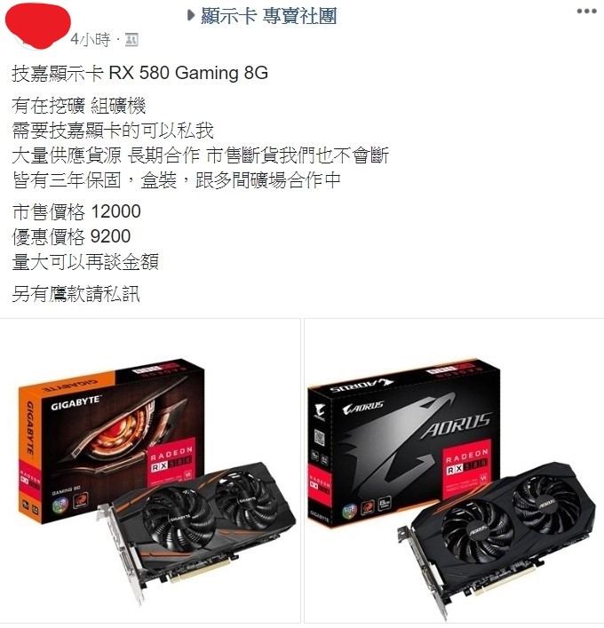This screenshot has height=628, width=604.
Task: Open the 顯示卡 專賣社團 group link
Action: pyautogui.click(x=268, y=16)
